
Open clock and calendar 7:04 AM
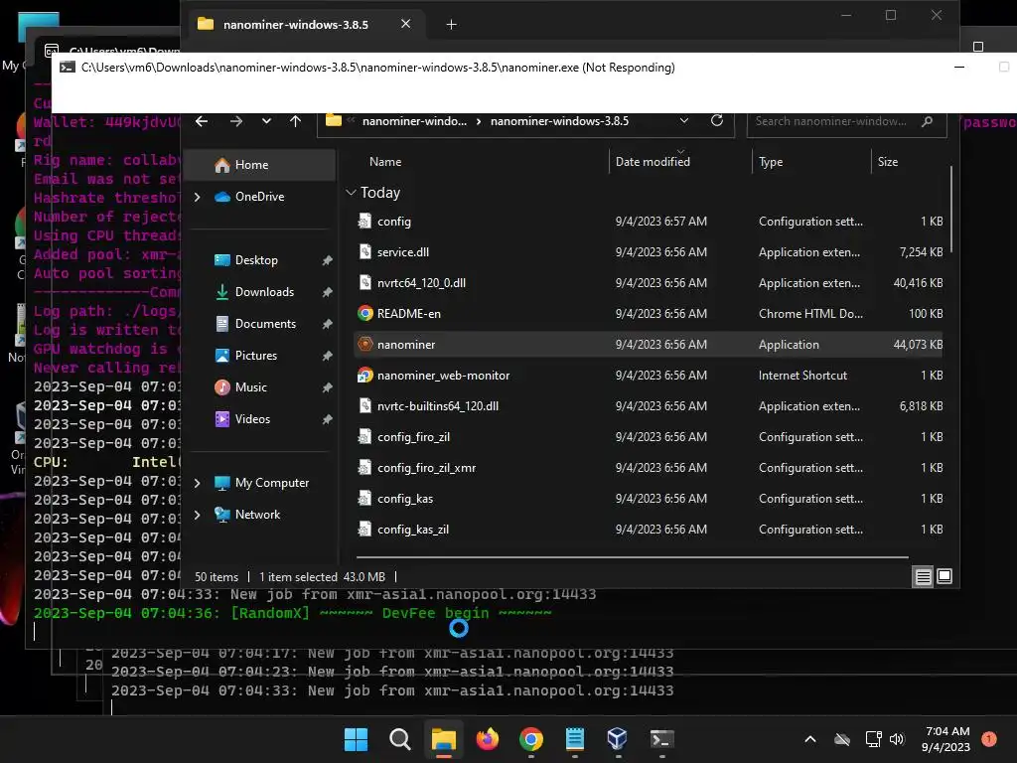click(x=946, y=739)
